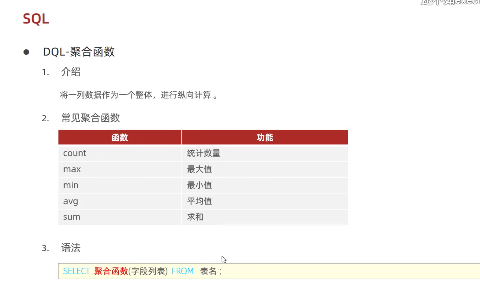The height and width of the screenshot is (296, 480).
Task: Click the 语法 section heading
Action: tap(70, 248)
